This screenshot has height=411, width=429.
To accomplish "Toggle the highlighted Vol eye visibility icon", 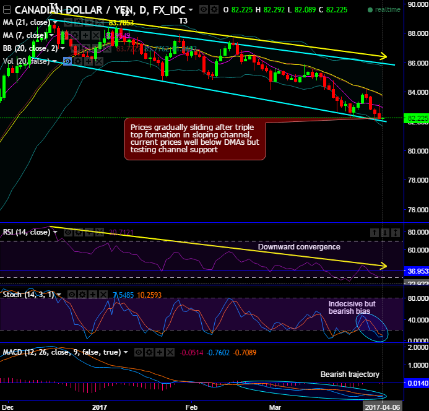I will 67,61.
